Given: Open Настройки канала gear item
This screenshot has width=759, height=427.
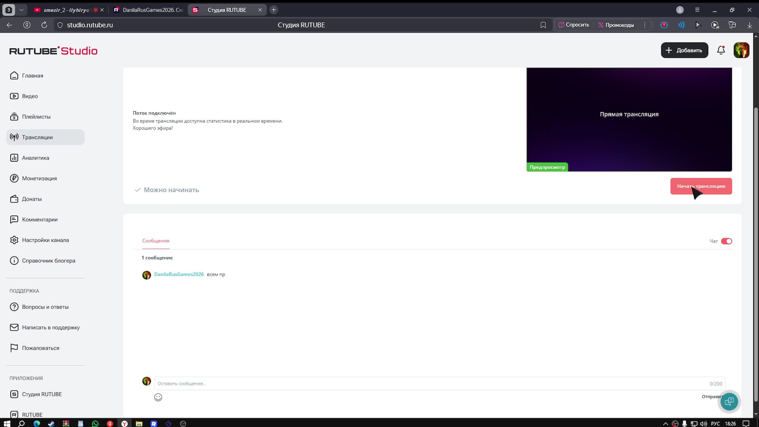Looking at the screenshot, I should 45,240.
